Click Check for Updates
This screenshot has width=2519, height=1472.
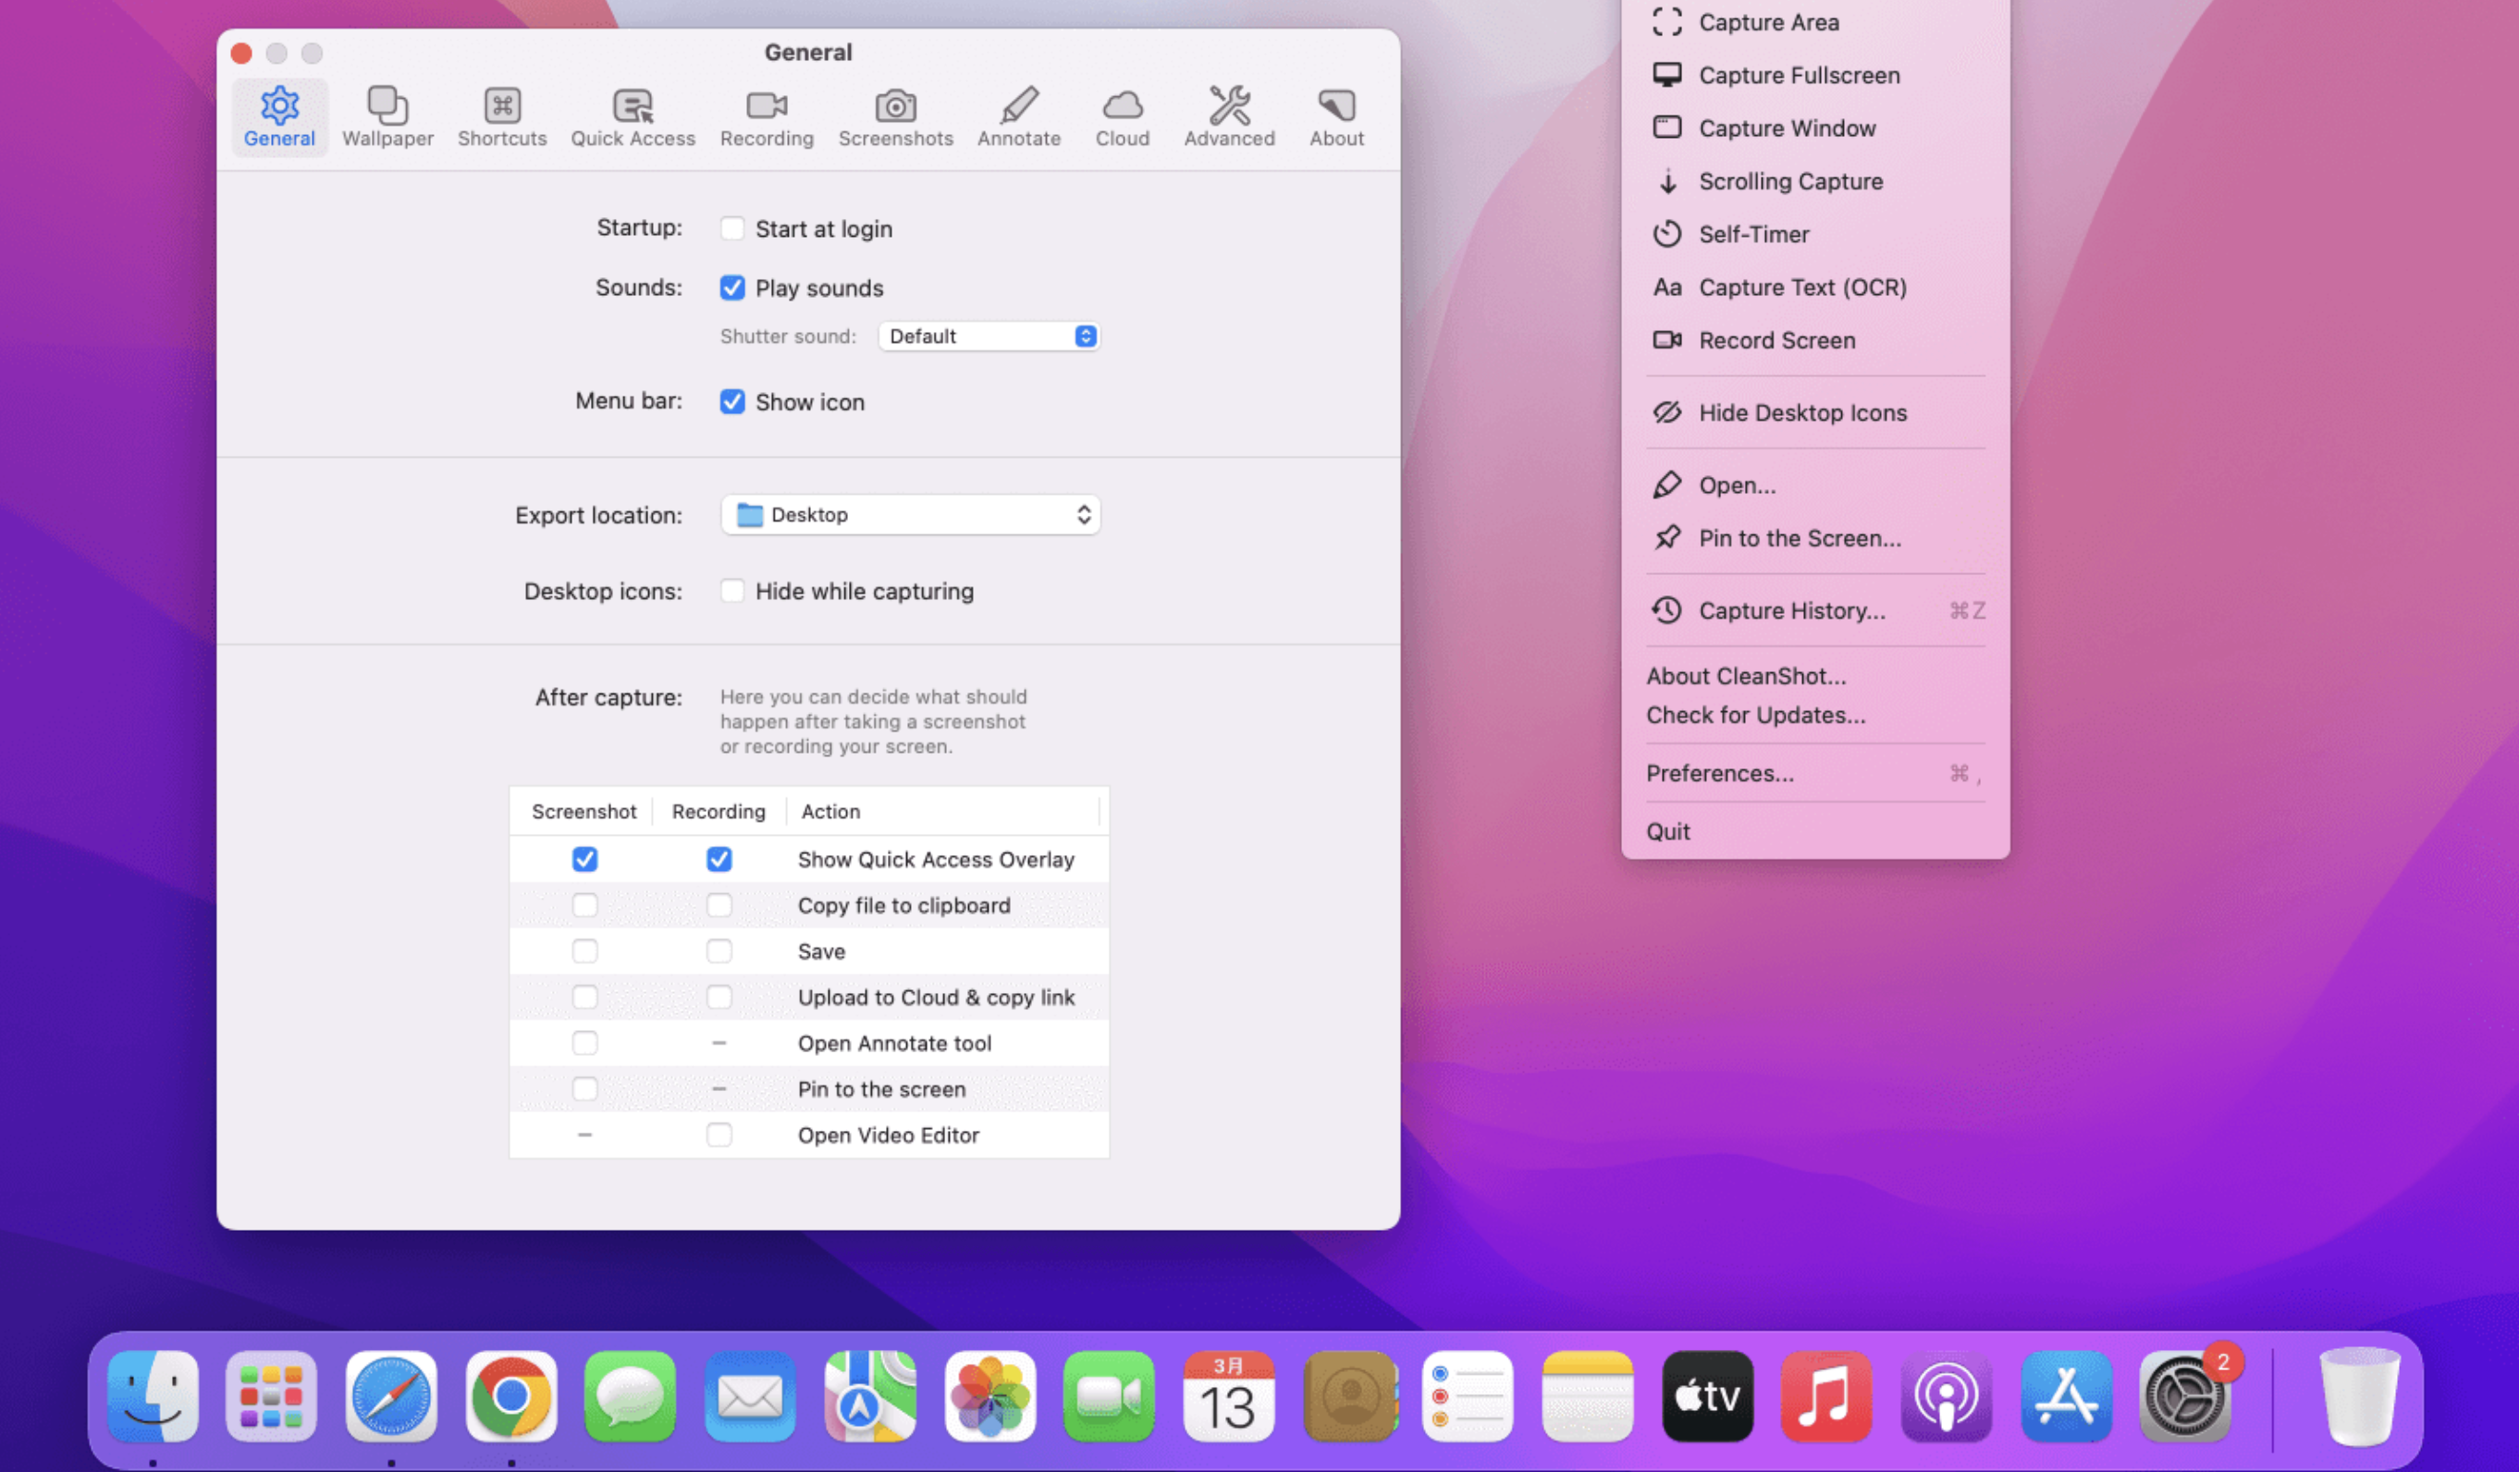tap(1755, 715)
